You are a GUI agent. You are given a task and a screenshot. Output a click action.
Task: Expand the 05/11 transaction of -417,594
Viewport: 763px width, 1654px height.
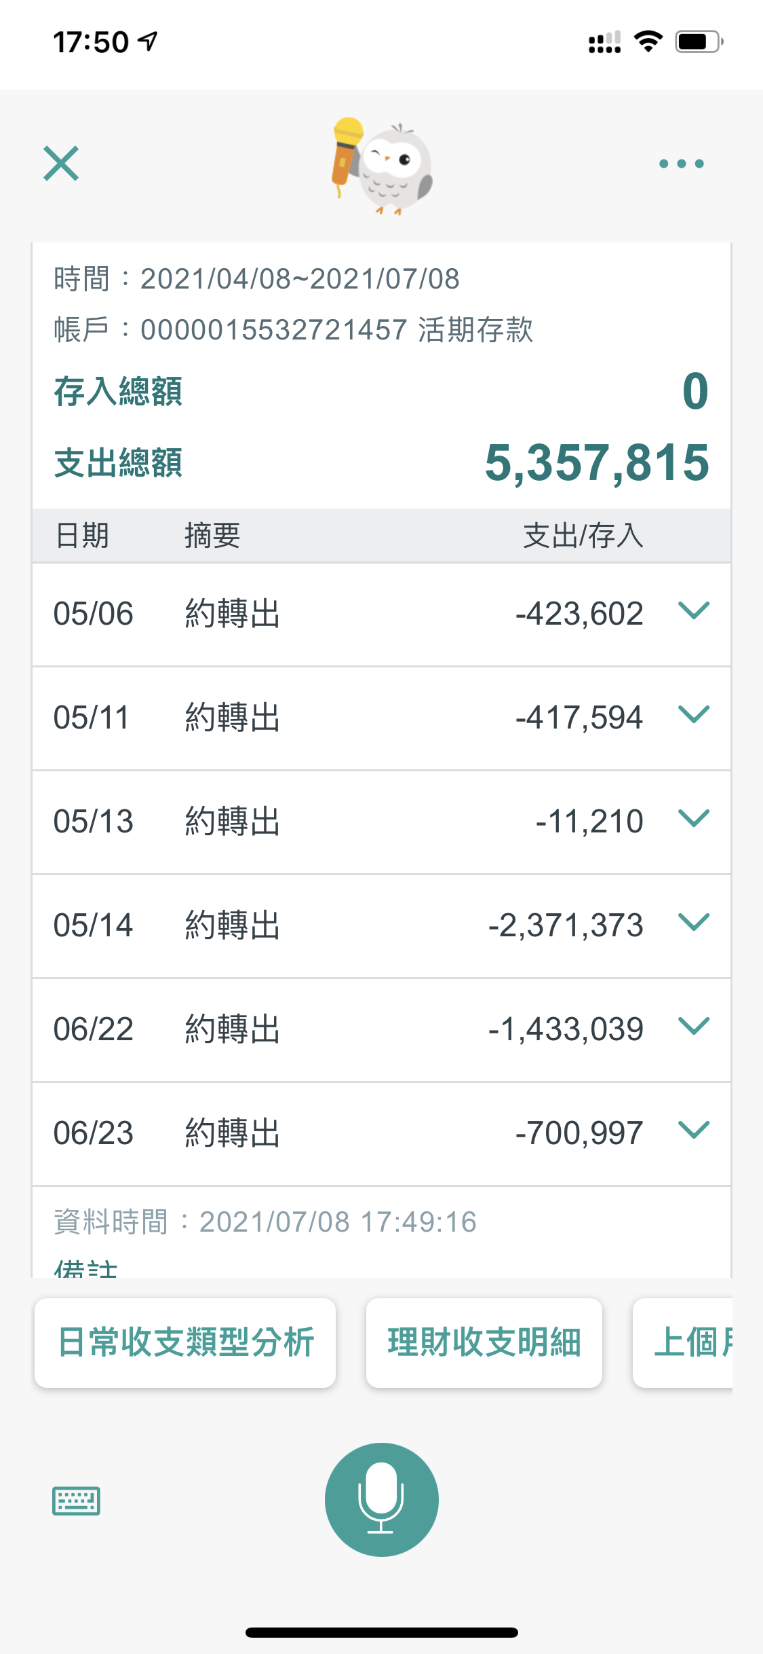point(693,715)
